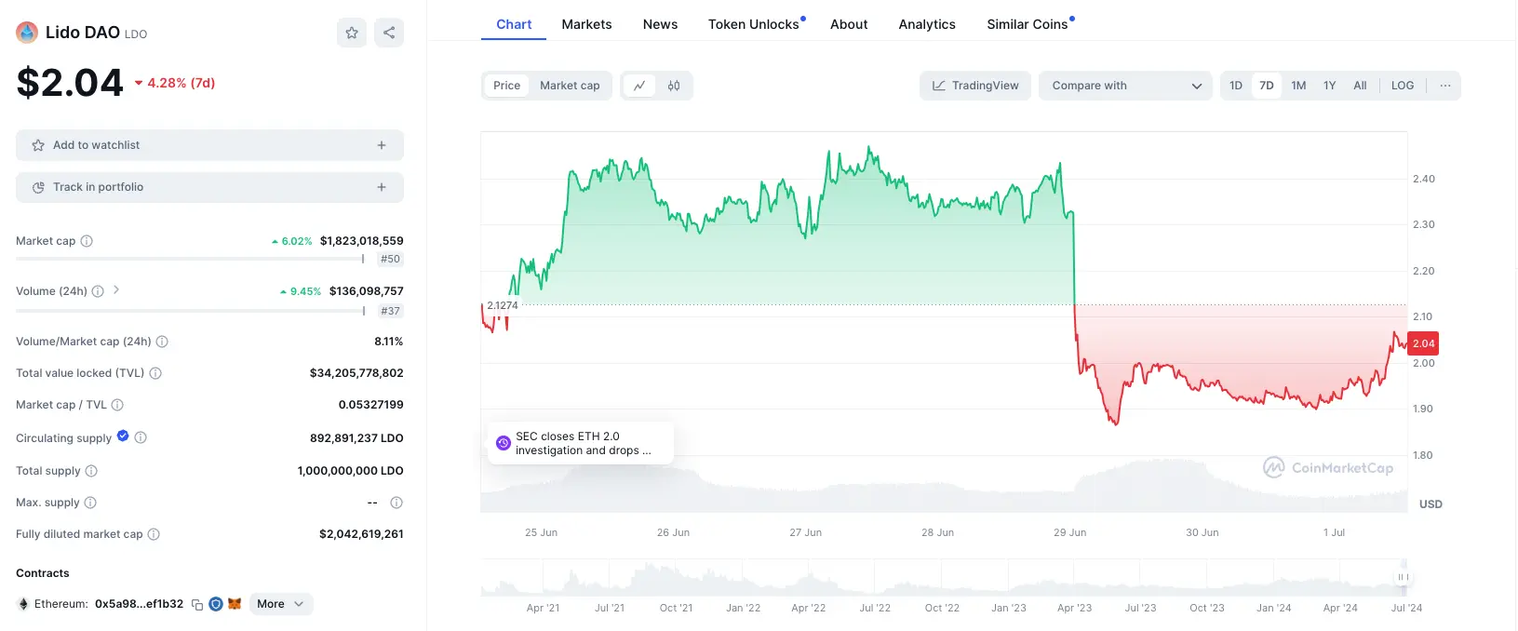Copy the Ethereum contract address
Viewport: 1518px width, 631px height.
tap(197, 604)
